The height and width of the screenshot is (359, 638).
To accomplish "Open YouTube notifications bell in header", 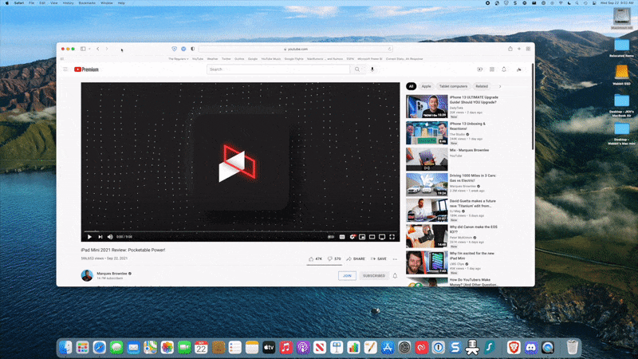I will click(x=504, y=69).
